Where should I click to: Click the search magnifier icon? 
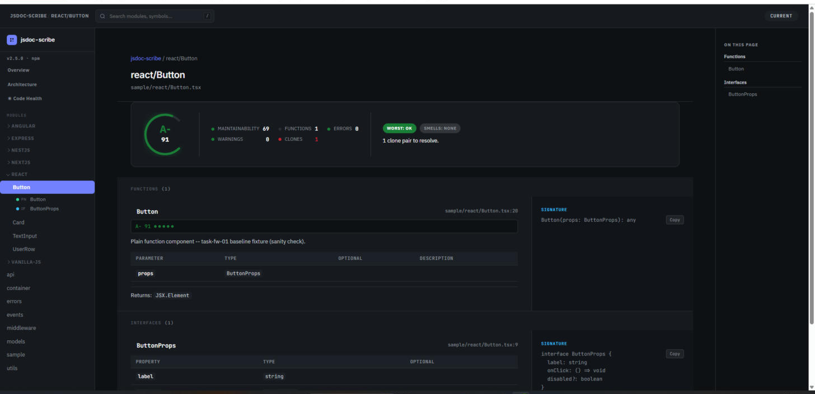(x=102, y=16)
